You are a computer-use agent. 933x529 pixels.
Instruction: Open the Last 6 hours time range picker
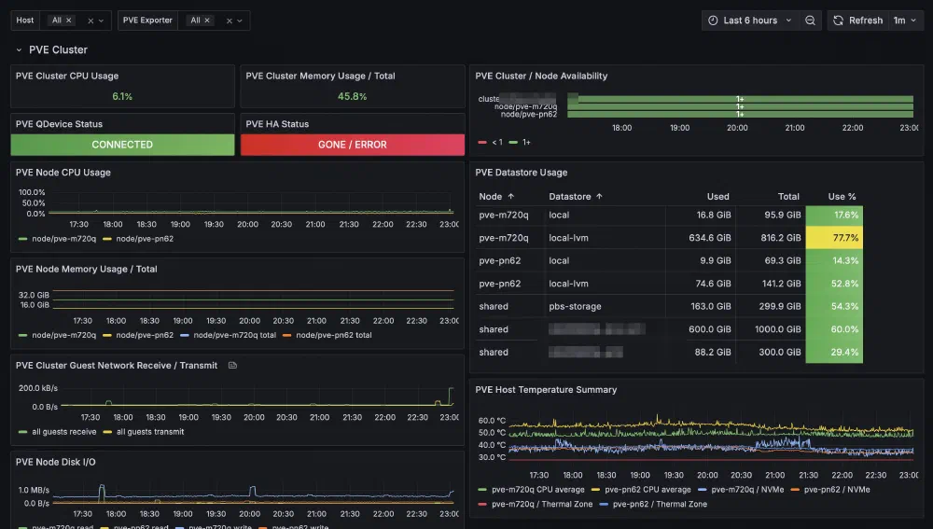pos(750,21)
